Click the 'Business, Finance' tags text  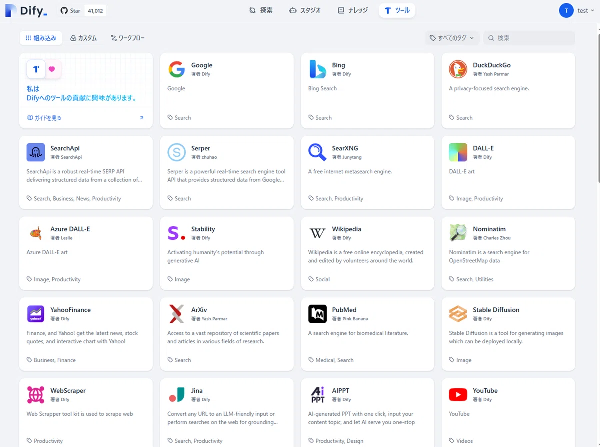click(55, 360)
